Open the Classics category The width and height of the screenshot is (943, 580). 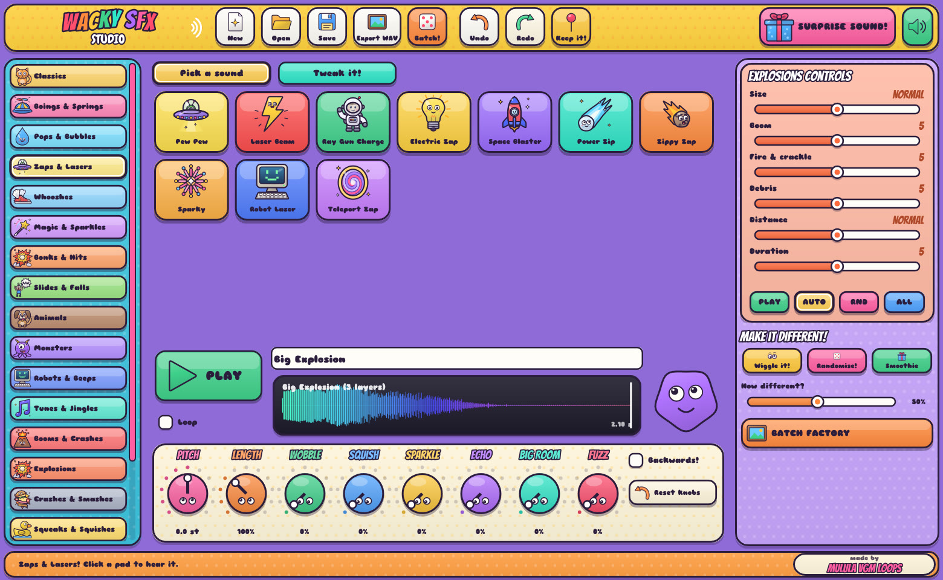[68, 76]
